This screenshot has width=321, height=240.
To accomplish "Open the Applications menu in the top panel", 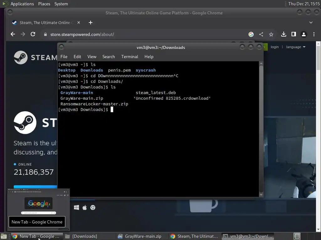I will tap(22, 4).
